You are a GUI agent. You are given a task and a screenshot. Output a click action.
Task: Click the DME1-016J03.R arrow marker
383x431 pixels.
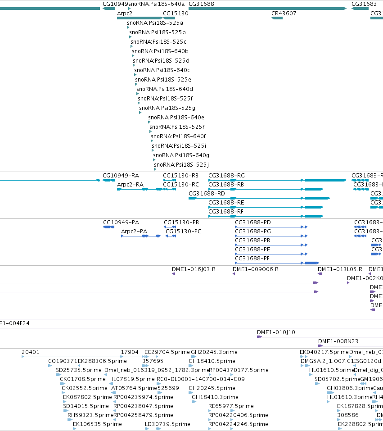click(x=173, y=274)
